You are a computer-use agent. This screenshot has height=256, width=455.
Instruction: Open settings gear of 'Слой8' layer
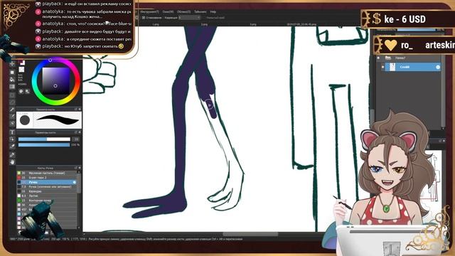pyautogui.click(x=438, y=67)
